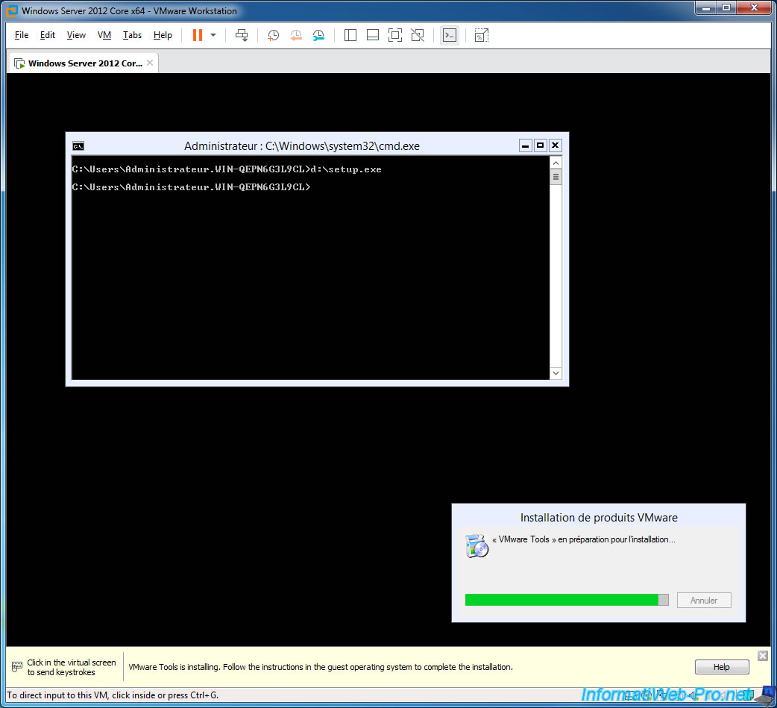
Task: Close the Windows Server 2012 Core tab
Action: pos(150,63)
